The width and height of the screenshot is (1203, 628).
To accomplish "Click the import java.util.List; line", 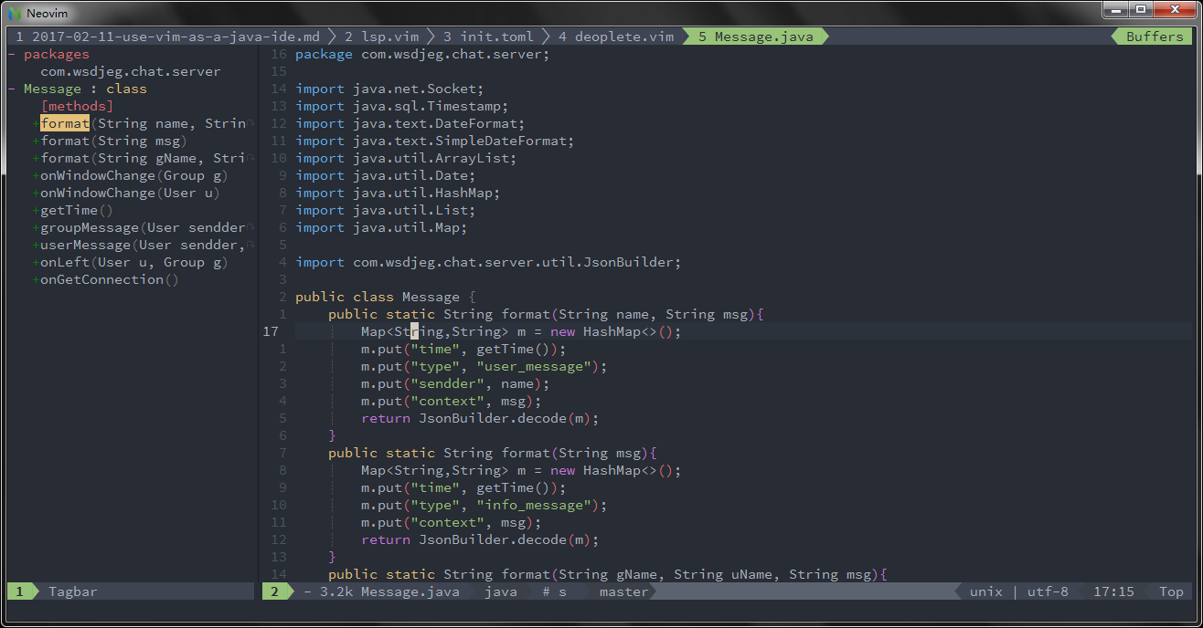I will (x=385, y=210).
